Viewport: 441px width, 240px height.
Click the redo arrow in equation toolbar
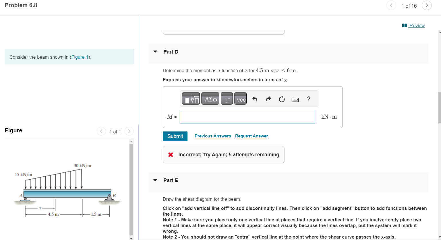point(268,99)
